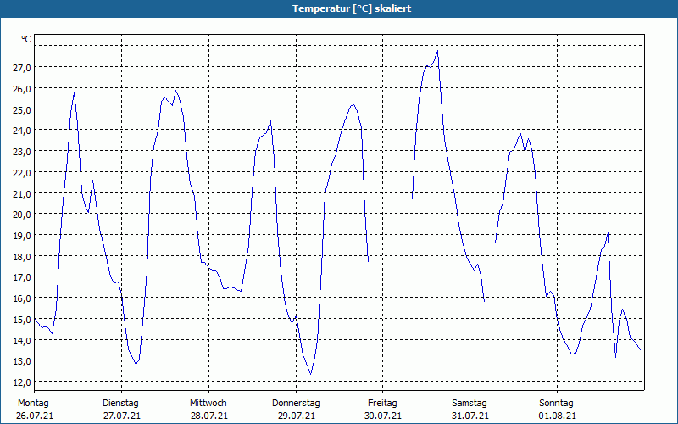Image resolution: width=678 pixels, height=424 pixels.
Task: Click the 19,0 y-axis label
Action: click(22, 236)
